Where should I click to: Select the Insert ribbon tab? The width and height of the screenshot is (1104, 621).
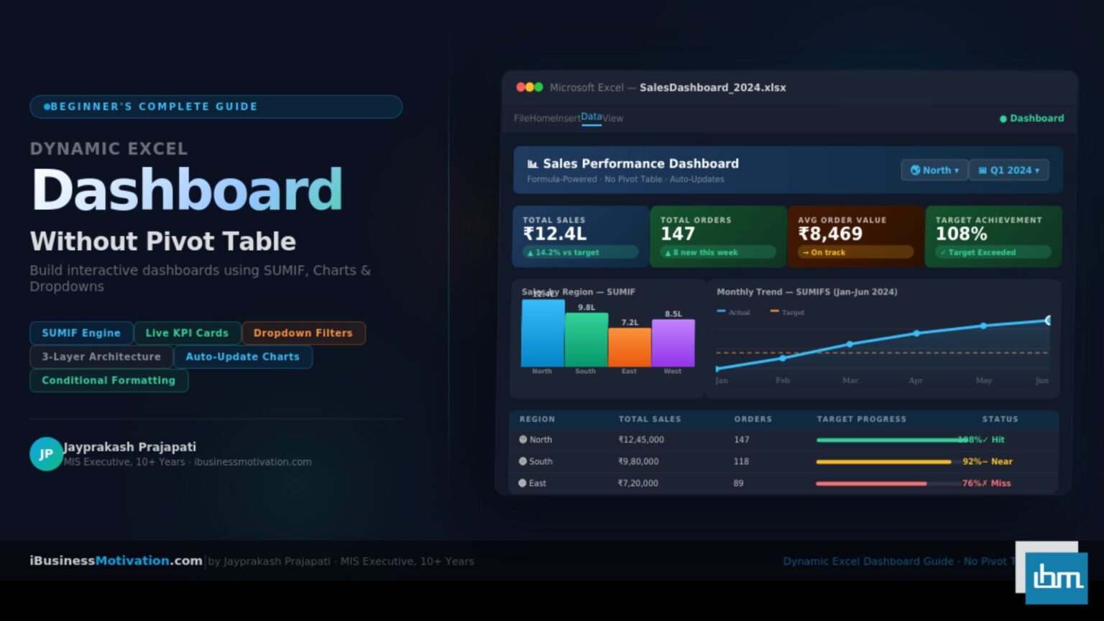click(x=569, y=118)
